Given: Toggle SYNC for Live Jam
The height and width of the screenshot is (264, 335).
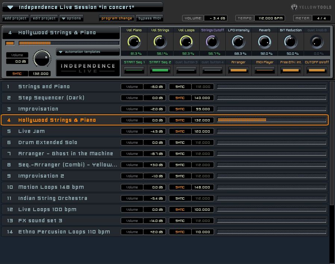Looking at the screenshot, I should coord(180,131).
